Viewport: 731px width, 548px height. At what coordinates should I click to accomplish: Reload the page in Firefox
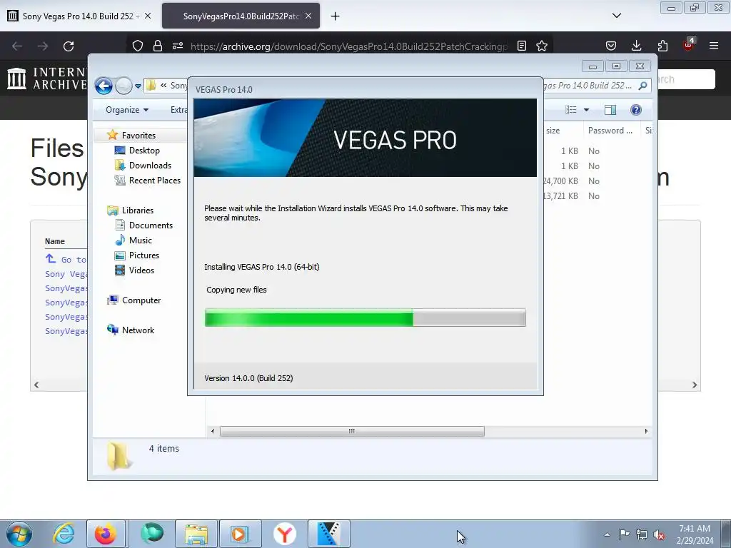pos(69,46)
